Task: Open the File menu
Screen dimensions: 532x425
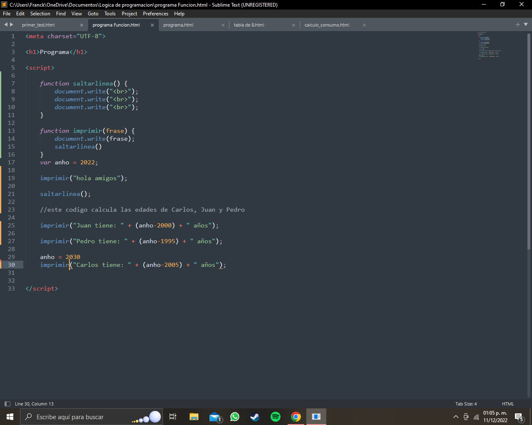Action: pyautogui.click(x=7, y=14)
